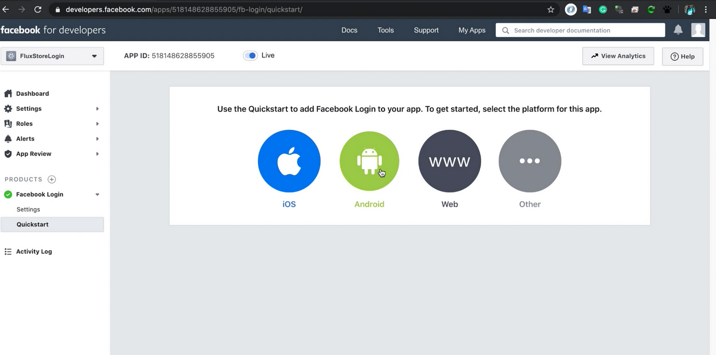
Task: Open notifications bell icon
Action: [x=678, y=30]
